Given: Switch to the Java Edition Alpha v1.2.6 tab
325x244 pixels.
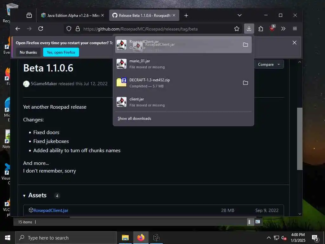Looking at the screenshot, I should (73, 15).
